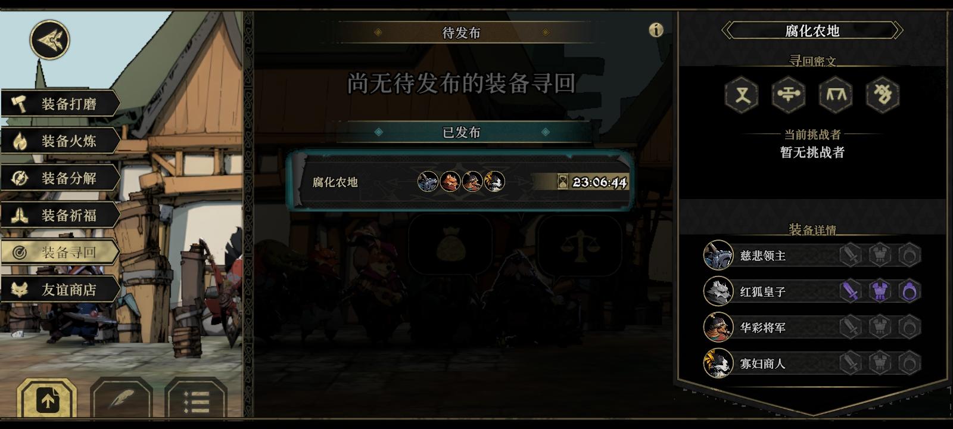Open the feather quill button
953x429 pixels.
122,398
